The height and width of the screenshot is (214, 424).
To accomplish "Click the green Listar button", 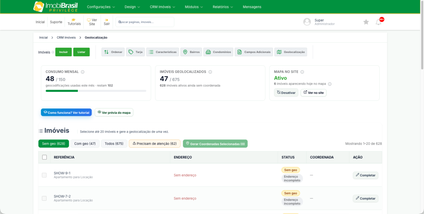I will tap(82, 52).
